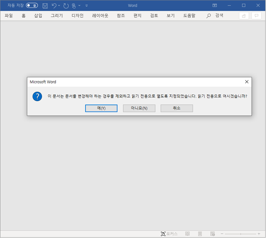
Task: Maximize the Word window
Action: point(244,5)
